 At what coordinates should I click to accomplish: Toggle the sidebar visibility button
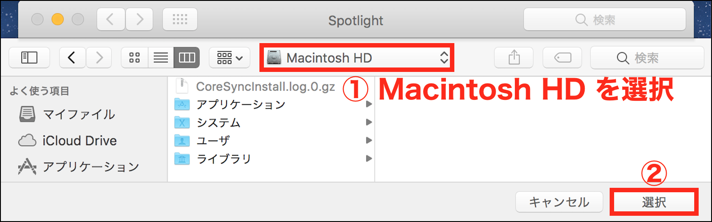coord(29,58)
